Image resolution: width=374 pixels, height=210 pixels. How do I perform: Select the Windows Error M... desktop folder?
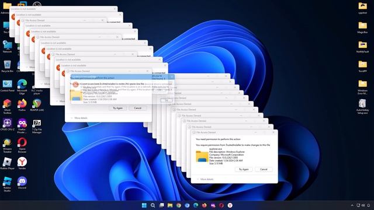[x=362, y=87]
